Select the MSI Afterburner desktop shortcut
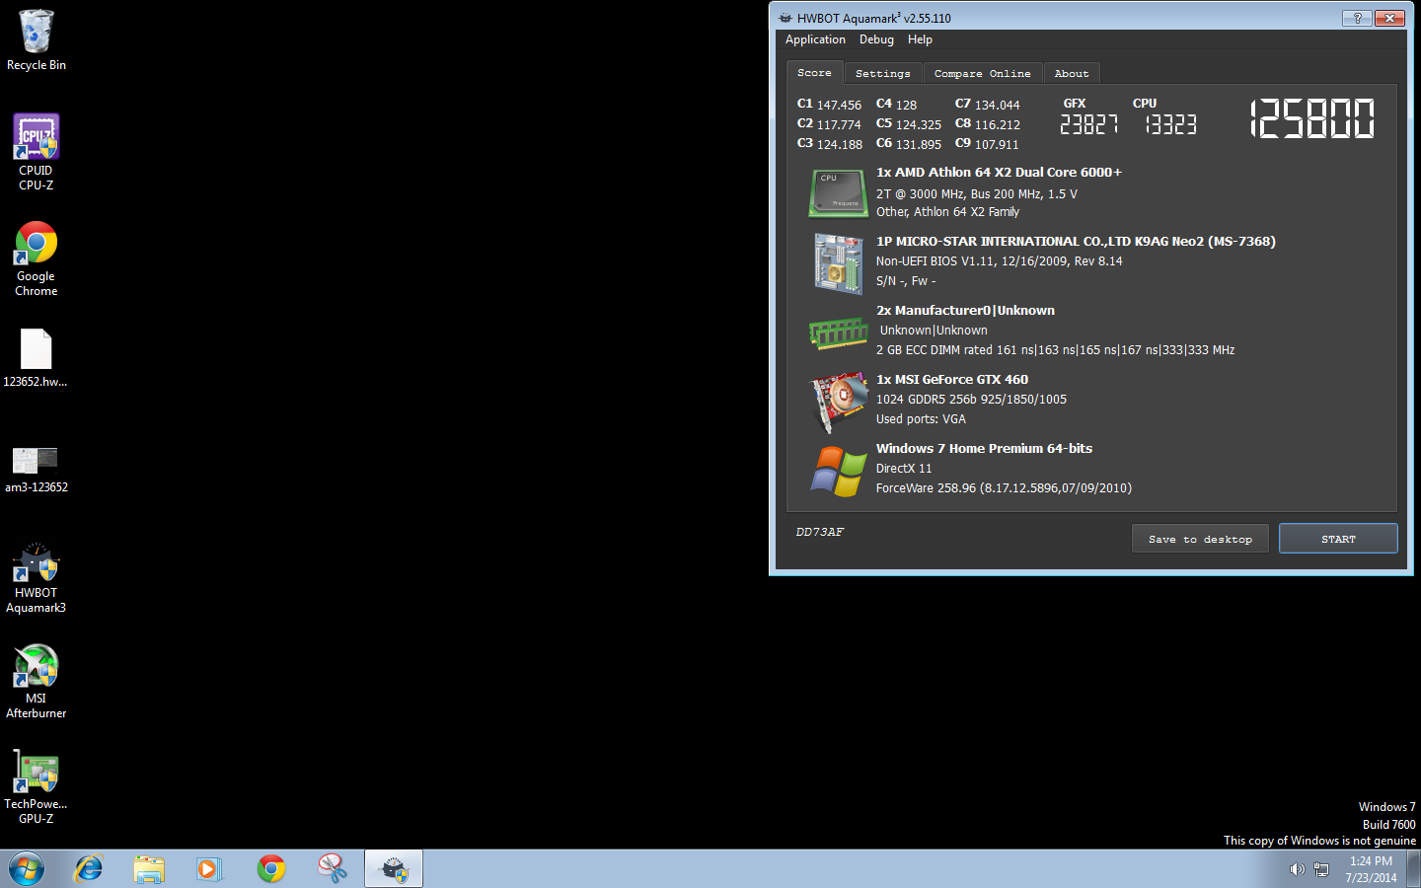 [x=37, y=681]
